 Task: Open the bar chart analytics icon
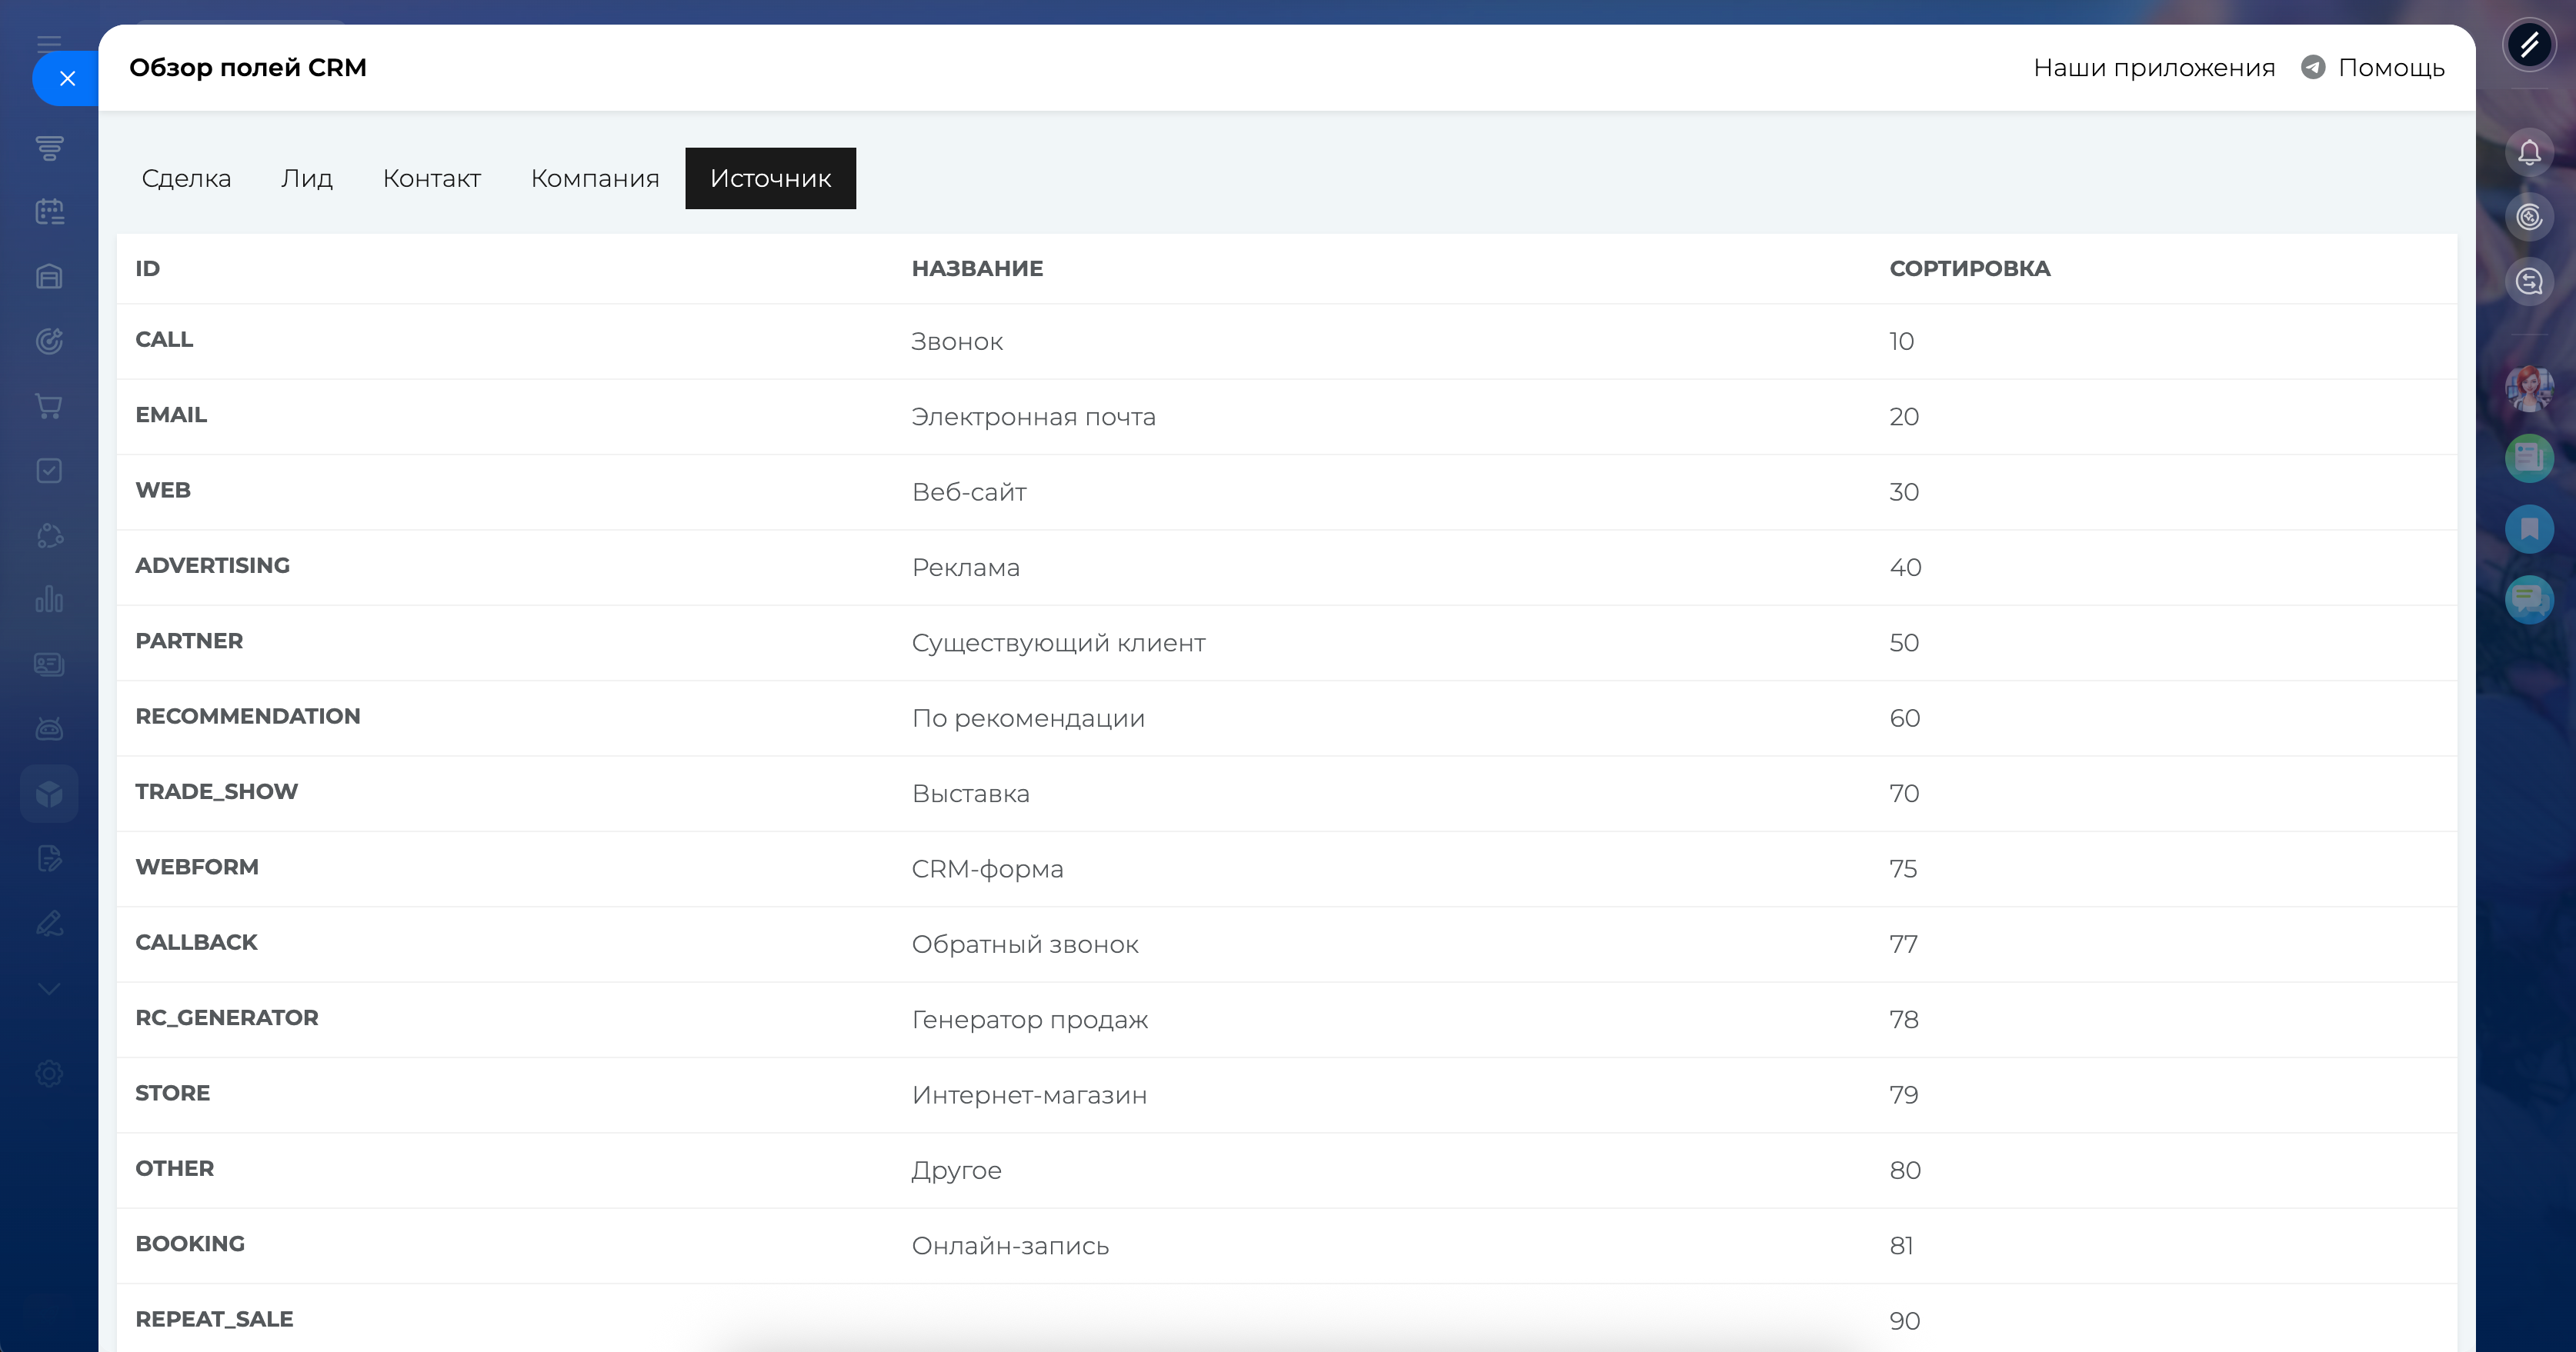(49, 600)
